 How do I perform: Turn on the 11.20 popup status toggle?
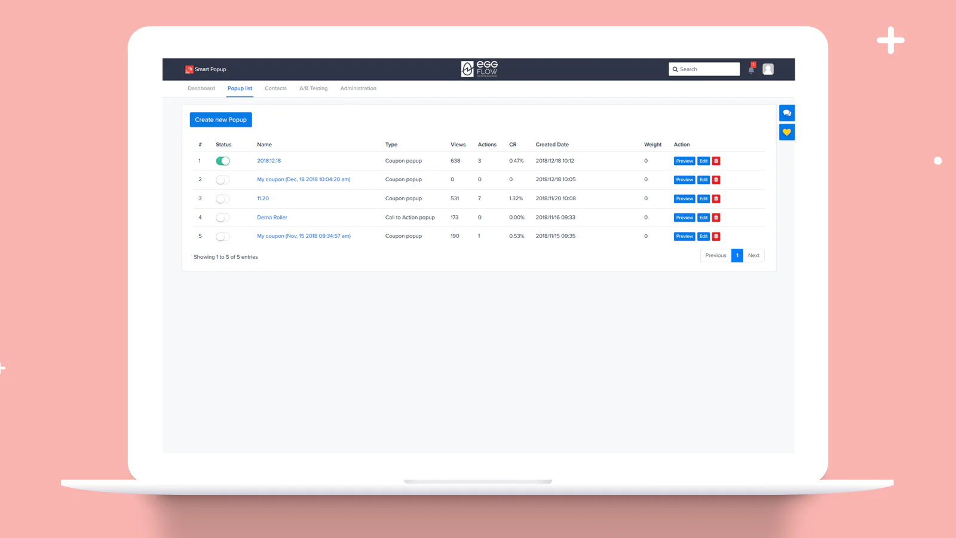(x=223, y=198)
